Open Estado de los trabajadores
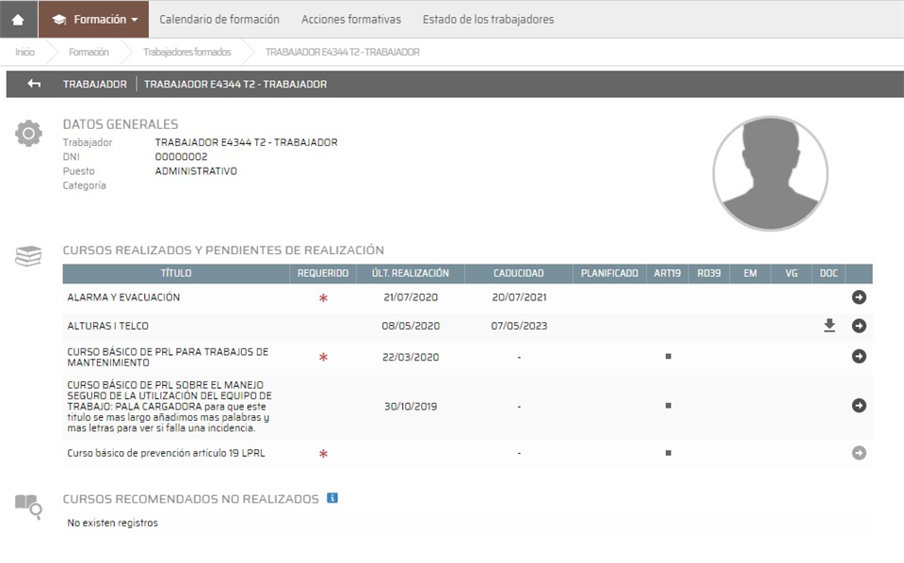This screenshot has width=904, height=563. tap(488, 19)
